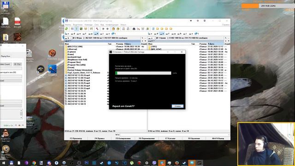Click the right arrow forward icon in toolbar

[107, 29]
